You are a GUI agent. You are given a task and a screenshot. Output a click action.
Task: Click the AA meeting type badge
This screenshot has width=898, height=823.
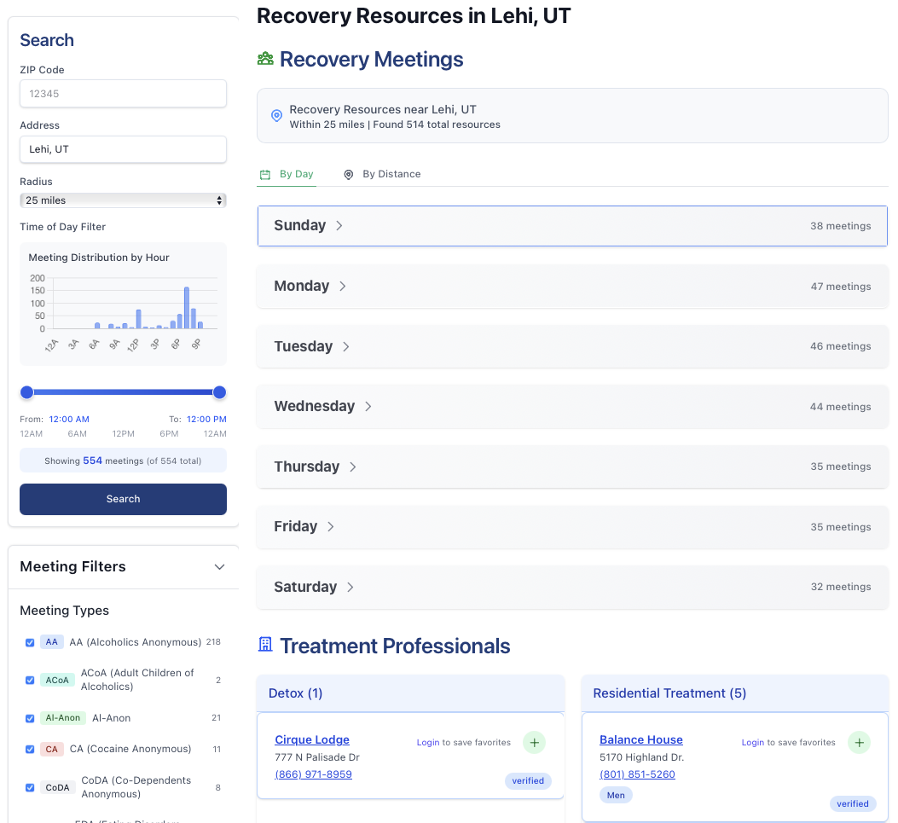[x=52, y=642]
